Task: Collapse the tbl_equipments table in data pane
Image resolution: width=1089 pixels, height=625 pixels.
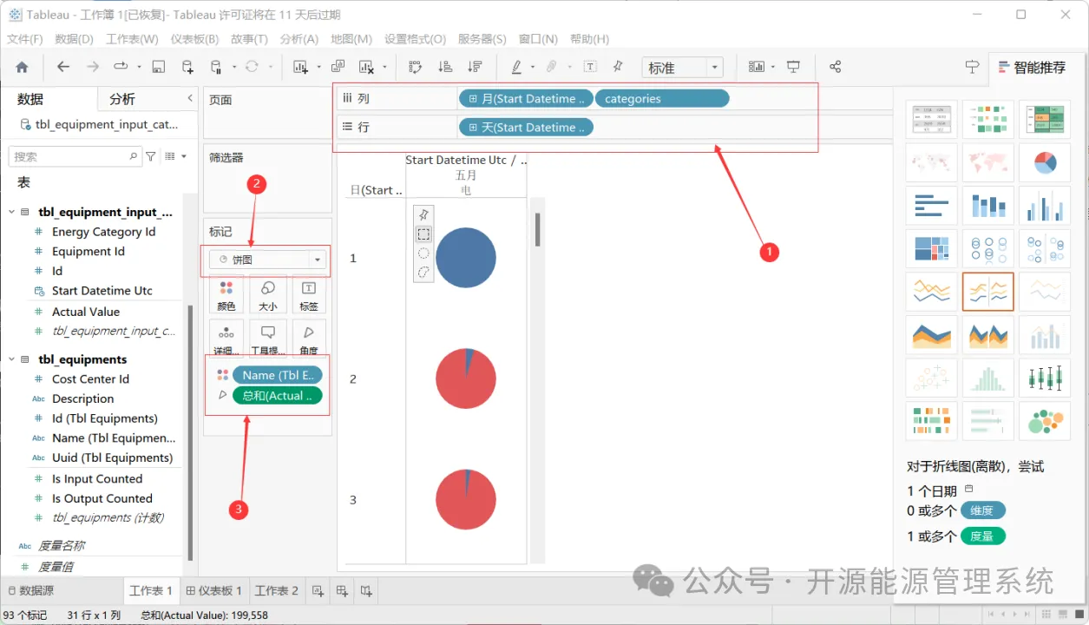Action: pos(11,359)
